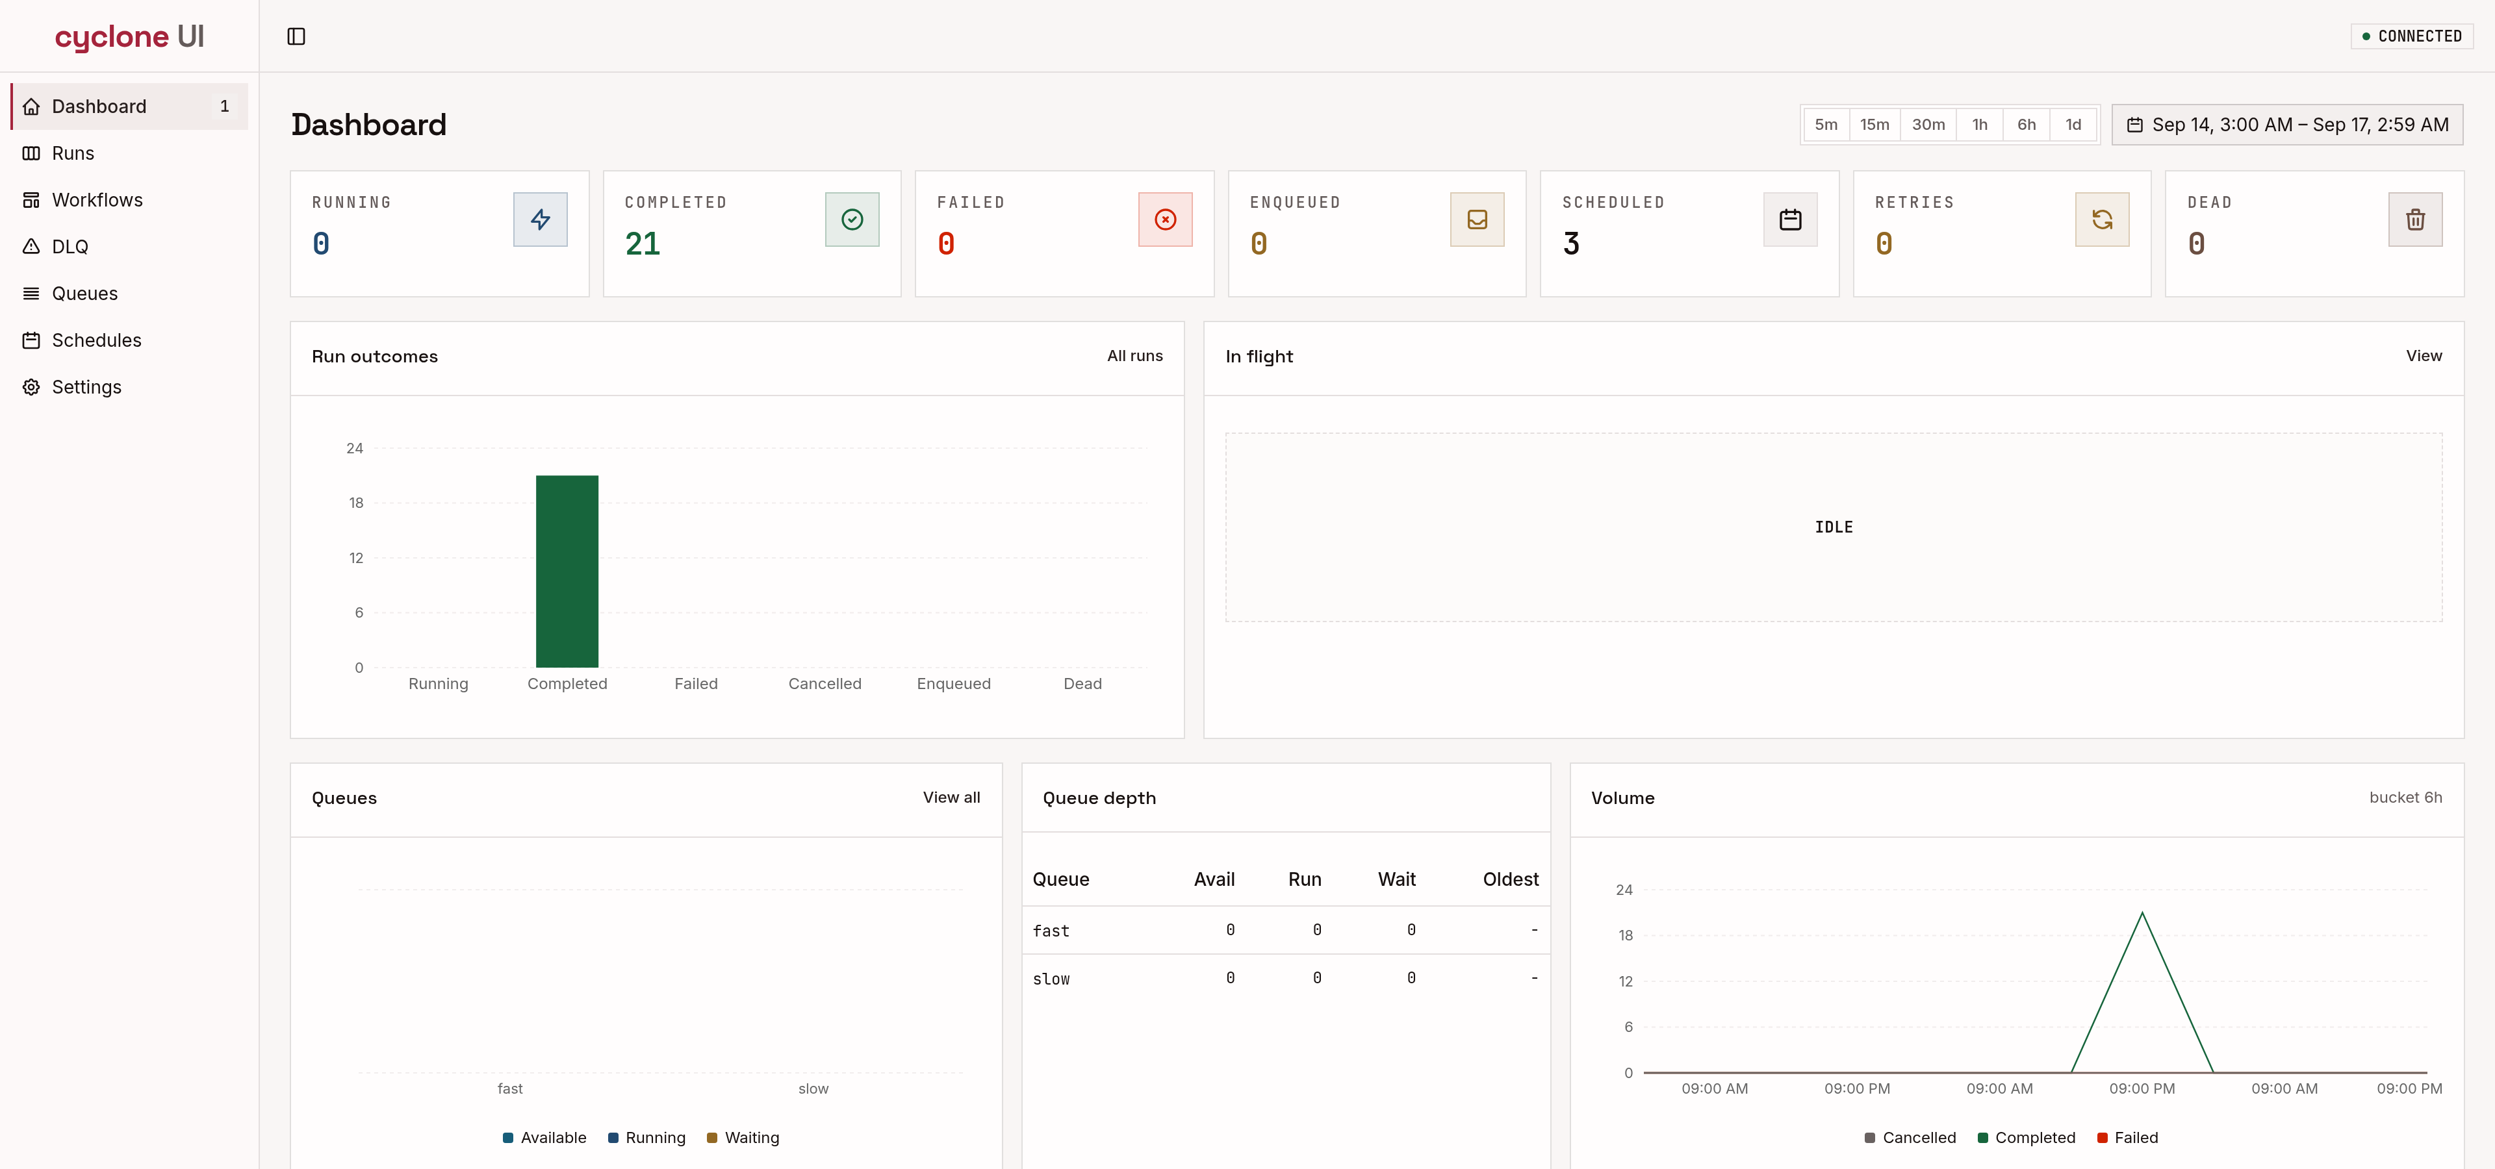Follow the All runs link
The height and width of the screenshot is (1169, 2495).
1134,356
